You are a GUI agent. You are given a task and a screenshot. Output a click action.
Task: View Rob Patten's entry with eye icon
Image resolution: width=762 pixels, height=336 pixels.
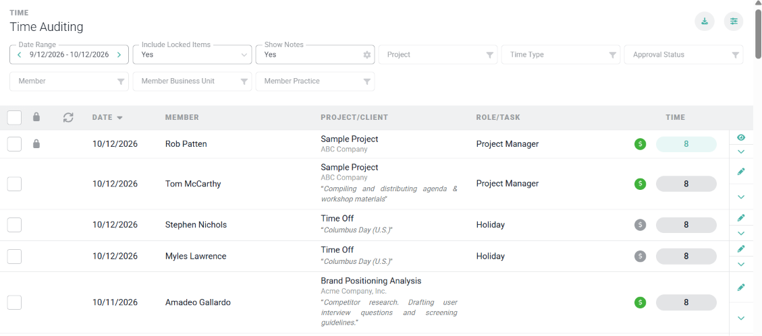point(740,137)
